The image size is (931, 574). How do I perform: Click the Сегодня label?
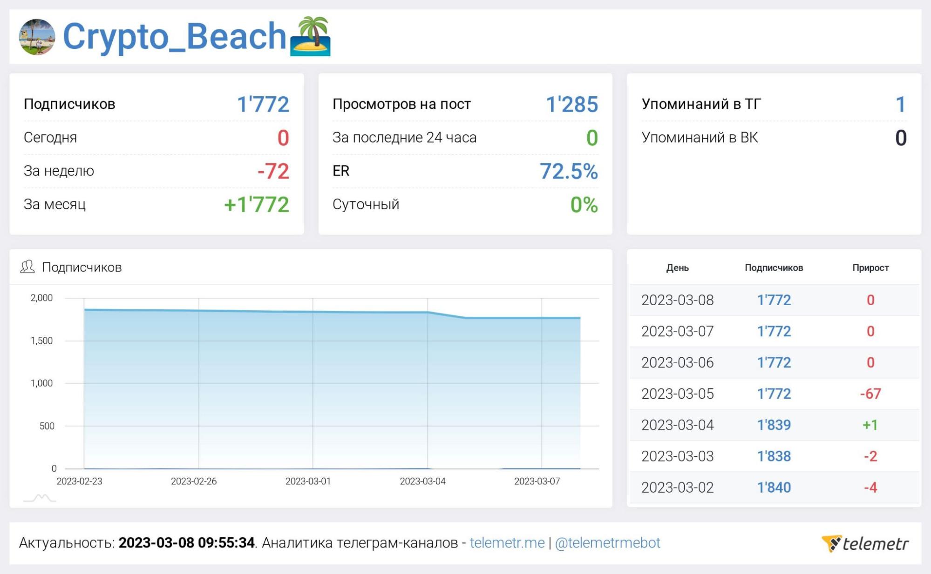[x=50, y=138]
